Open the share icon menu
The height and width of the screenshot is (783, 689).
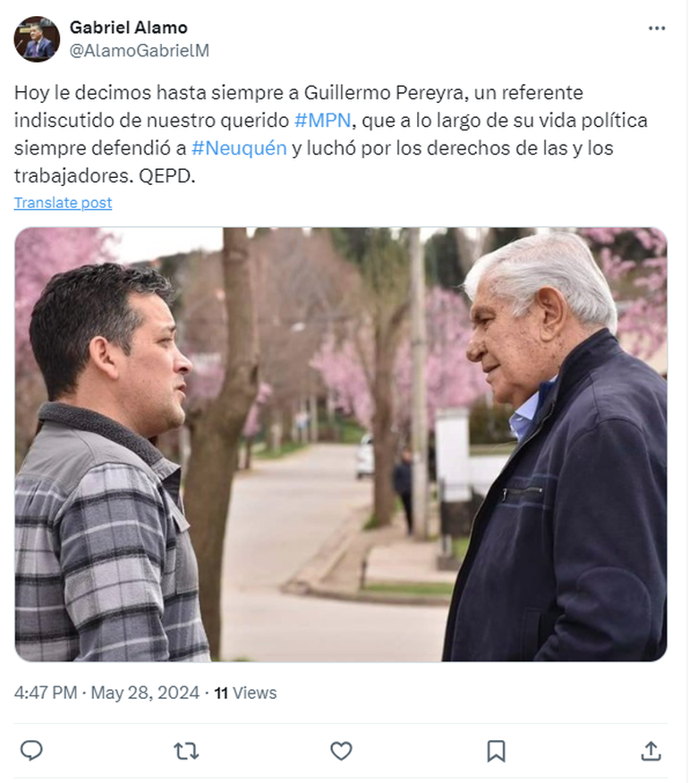[x=651, y=751]
